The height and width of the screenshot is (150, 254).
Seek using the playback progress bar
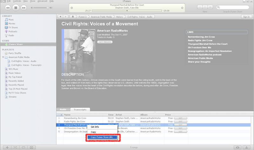[127, 11]
